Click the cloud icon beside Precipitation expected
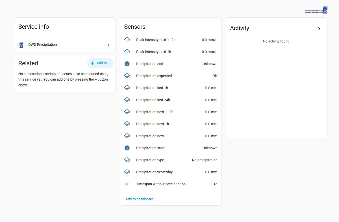 [127, 76]
